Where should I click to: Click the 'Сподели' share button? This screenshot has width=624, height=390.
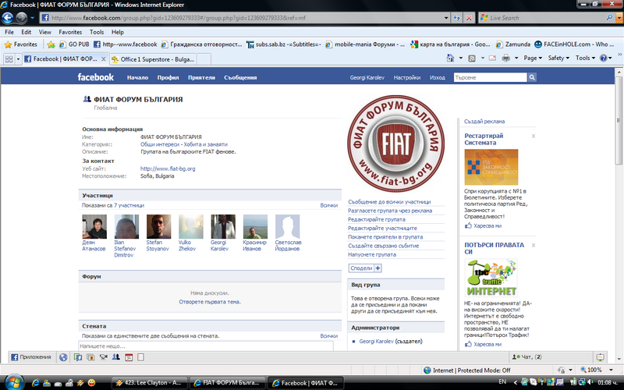[x=365, y=268]
